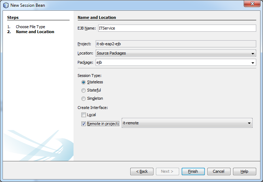
Task: Click the disabled Next button
Action: tap(167, 171)
